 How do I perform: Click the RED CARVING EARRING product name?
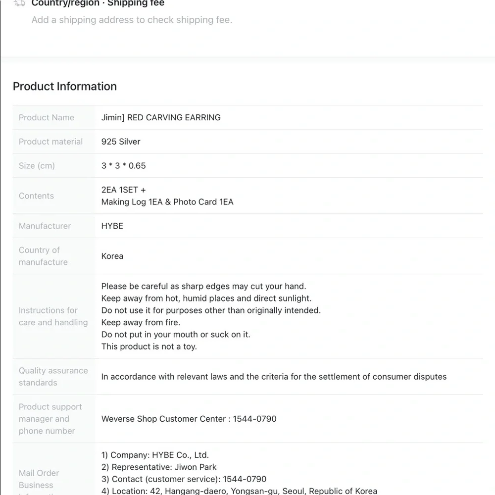coord(161,117)
